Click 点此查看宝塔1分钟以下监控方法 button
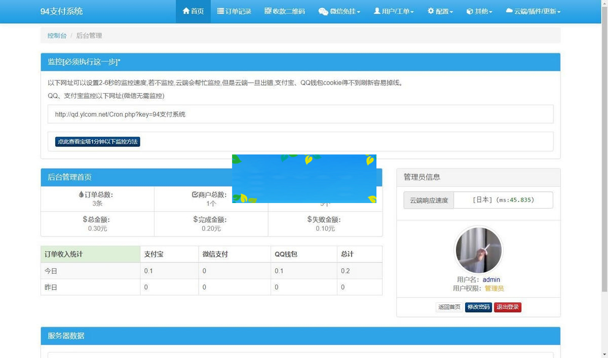The image size is (608, 358). coord(97,142)
